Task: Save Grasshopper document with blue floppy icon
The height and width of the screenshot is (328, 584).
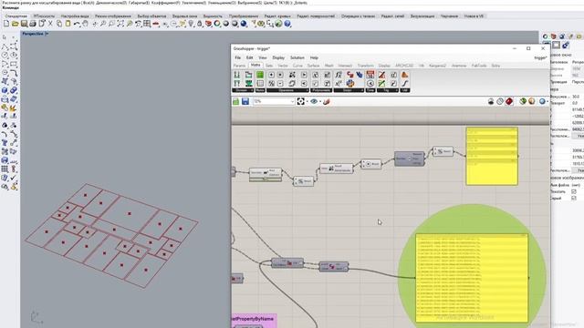Action: 245,101
